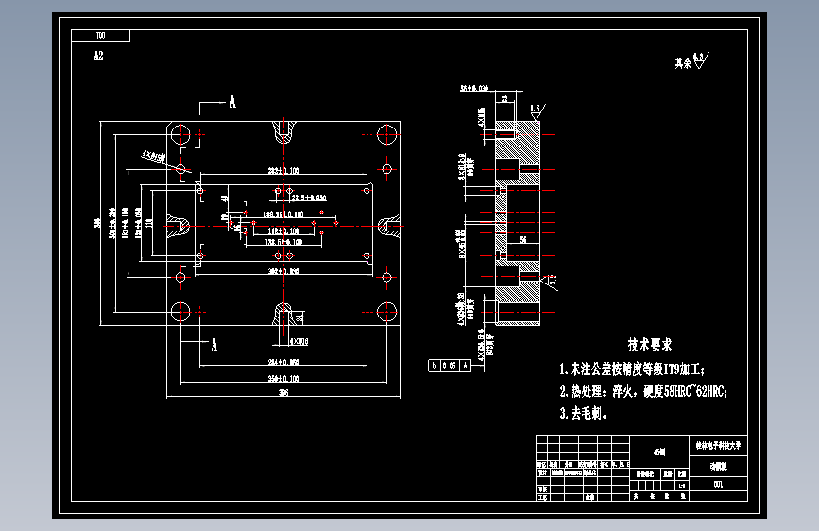819x531 pixels.
Task: Click the "48" vertical dimension text
Action: [x=224, y=198]
